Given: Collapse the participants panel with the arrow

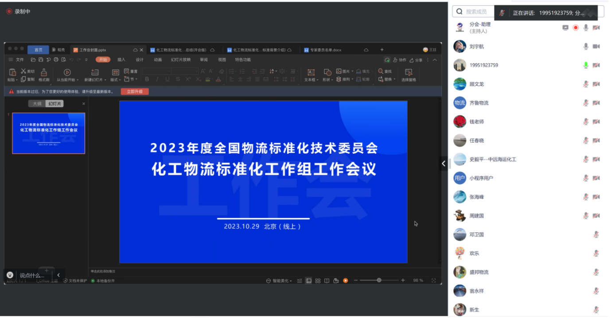Looking at the screenshot, I should click(x=444, y=163).
